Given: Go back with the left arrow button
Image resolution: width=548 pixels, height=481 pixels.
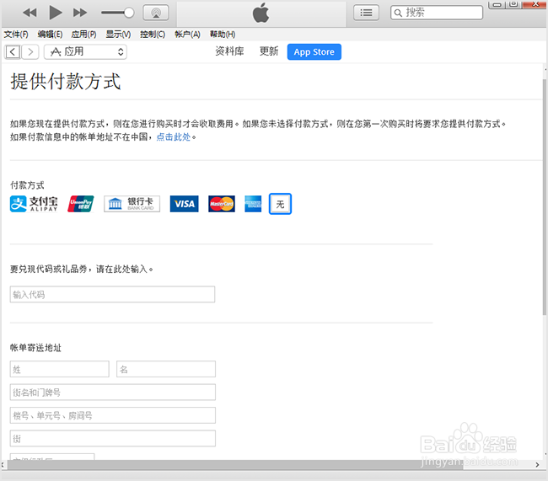Looking at the screenshot, I should (13, 52).
